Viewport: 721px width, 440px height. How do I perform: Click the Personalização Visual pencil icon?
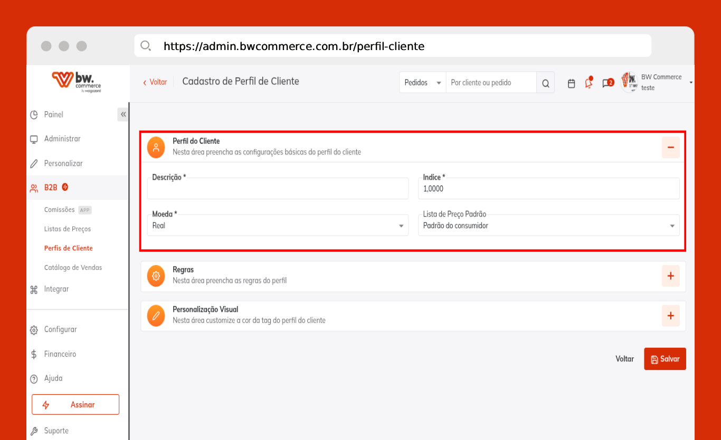tap(156, 316)
